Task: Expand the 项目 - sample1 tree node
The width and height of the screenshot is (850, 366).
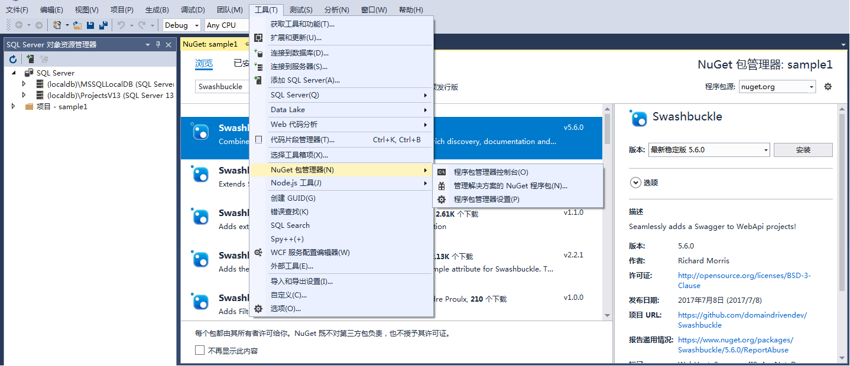Action: coord(14,107)
